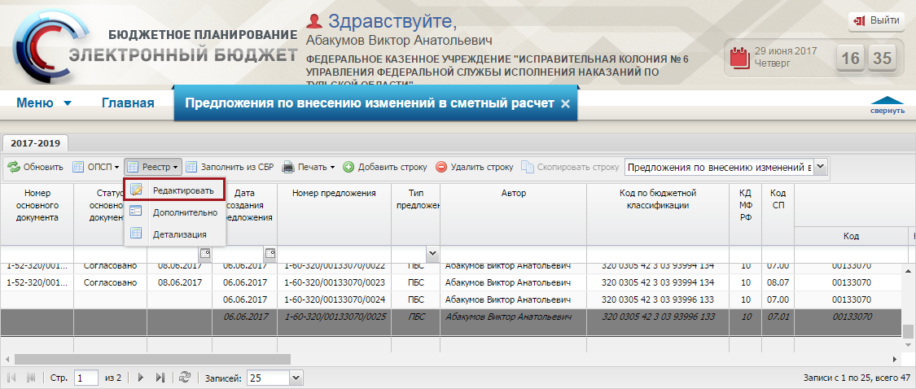
Task: Click the Обновить refresh icon
Action: click(x=14, y=167)
